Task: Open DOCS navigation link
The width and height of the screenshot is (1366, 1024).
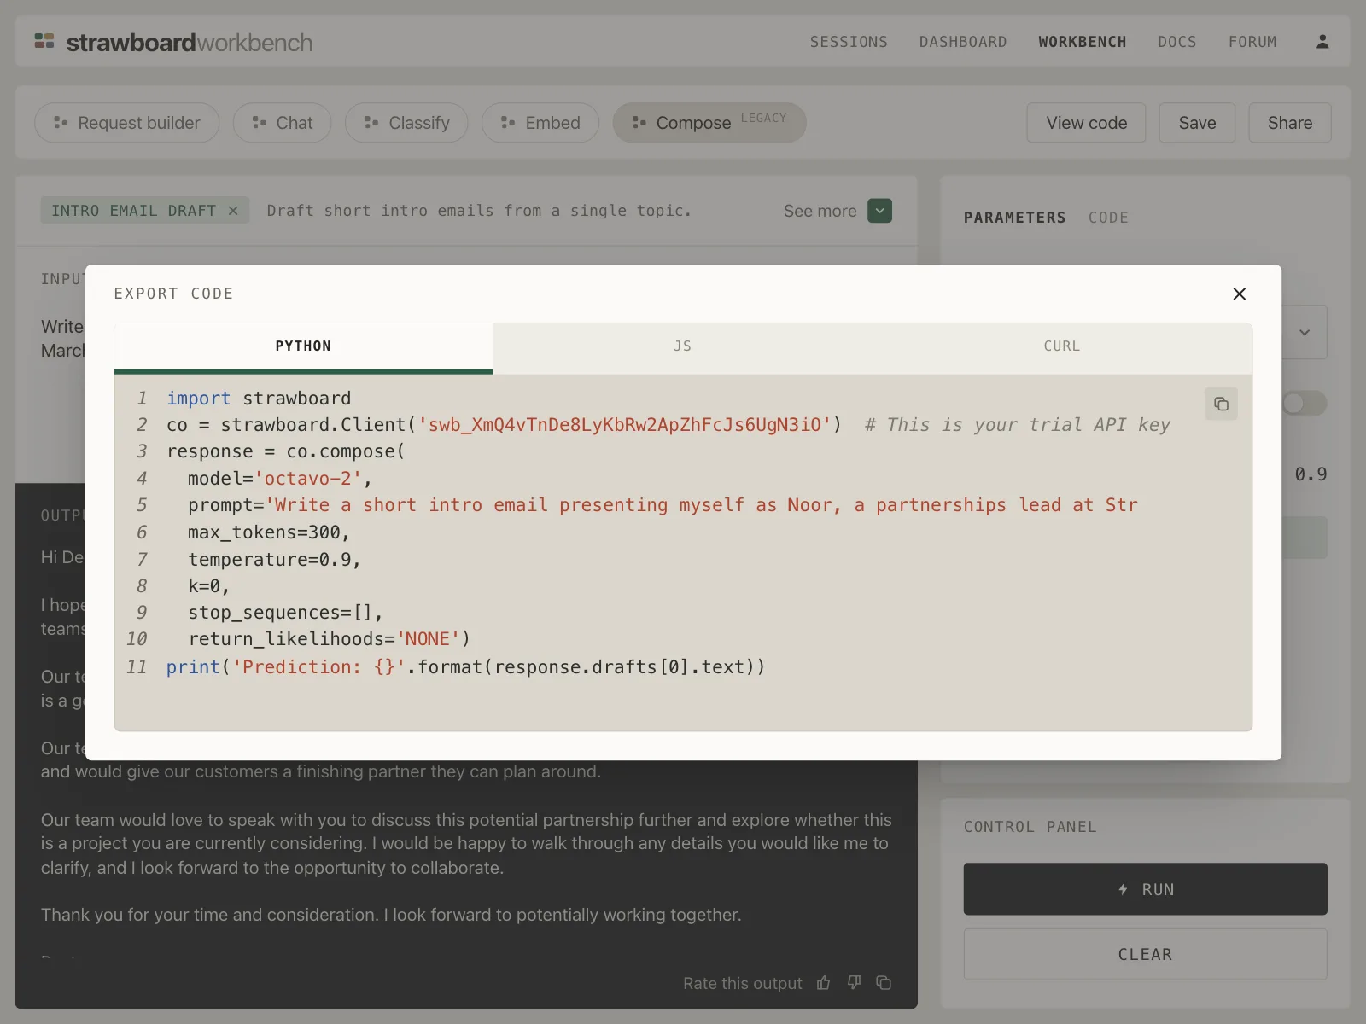Action: pyautogui.click(x=1177, y=42)
